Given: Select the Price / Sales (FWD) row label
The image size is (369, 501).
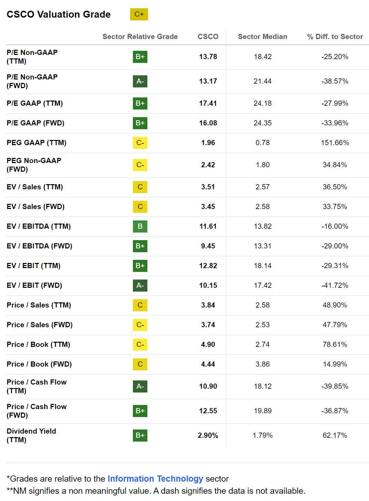Looking at the screenshot, I should point(40,325).
